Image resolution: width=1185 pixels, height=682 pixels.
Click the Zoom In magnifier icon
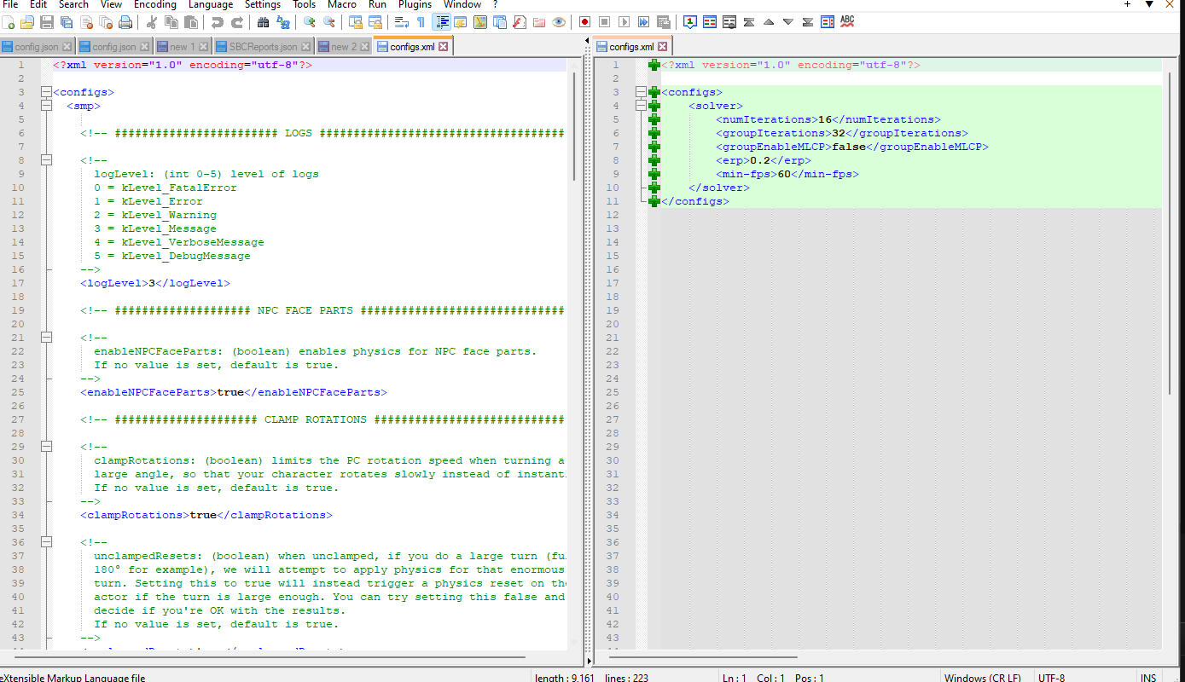pos(308,22)
